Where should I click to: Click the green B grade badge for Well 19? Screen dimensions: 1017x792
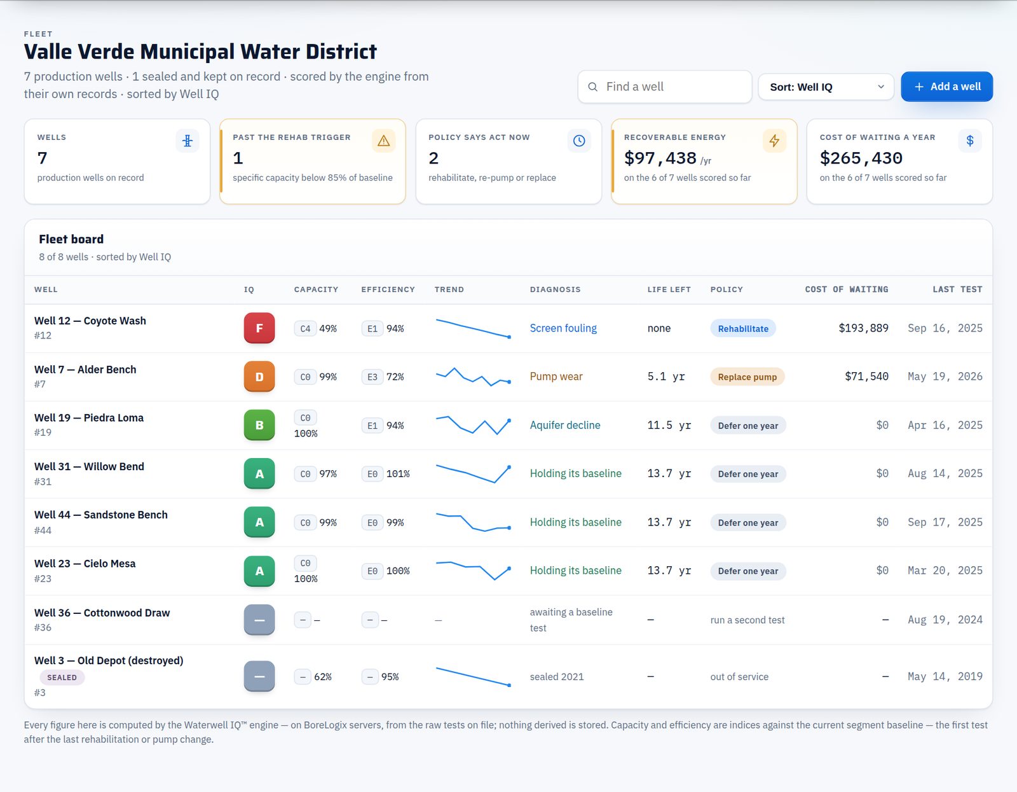259,425
